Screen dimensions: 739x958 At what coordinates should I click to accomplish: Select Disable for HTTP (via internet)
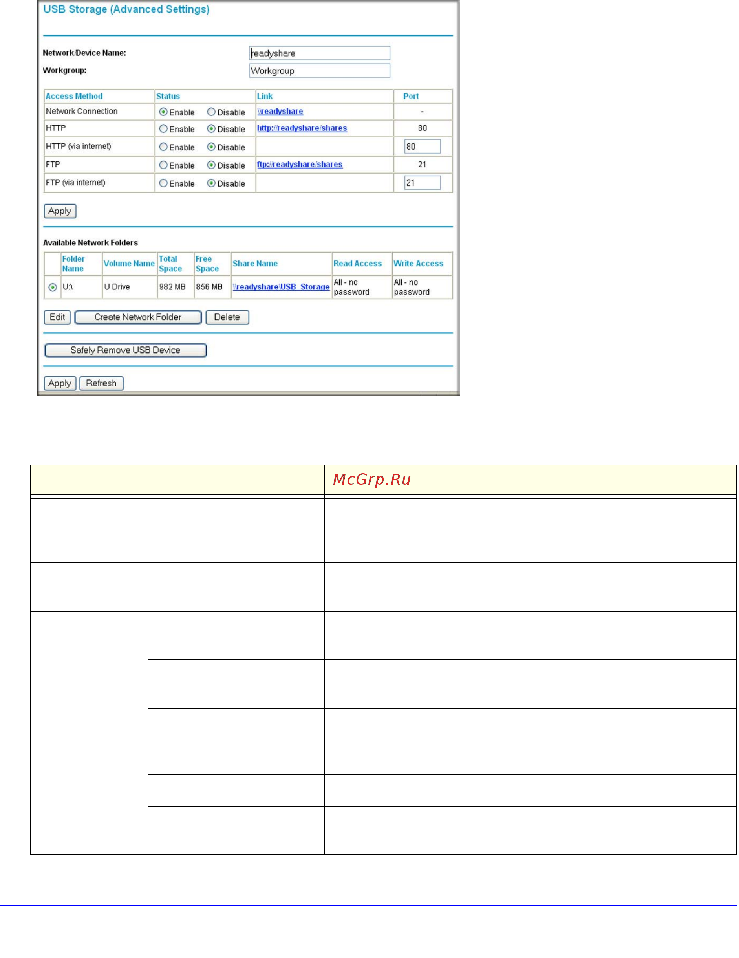click(211, 147)
